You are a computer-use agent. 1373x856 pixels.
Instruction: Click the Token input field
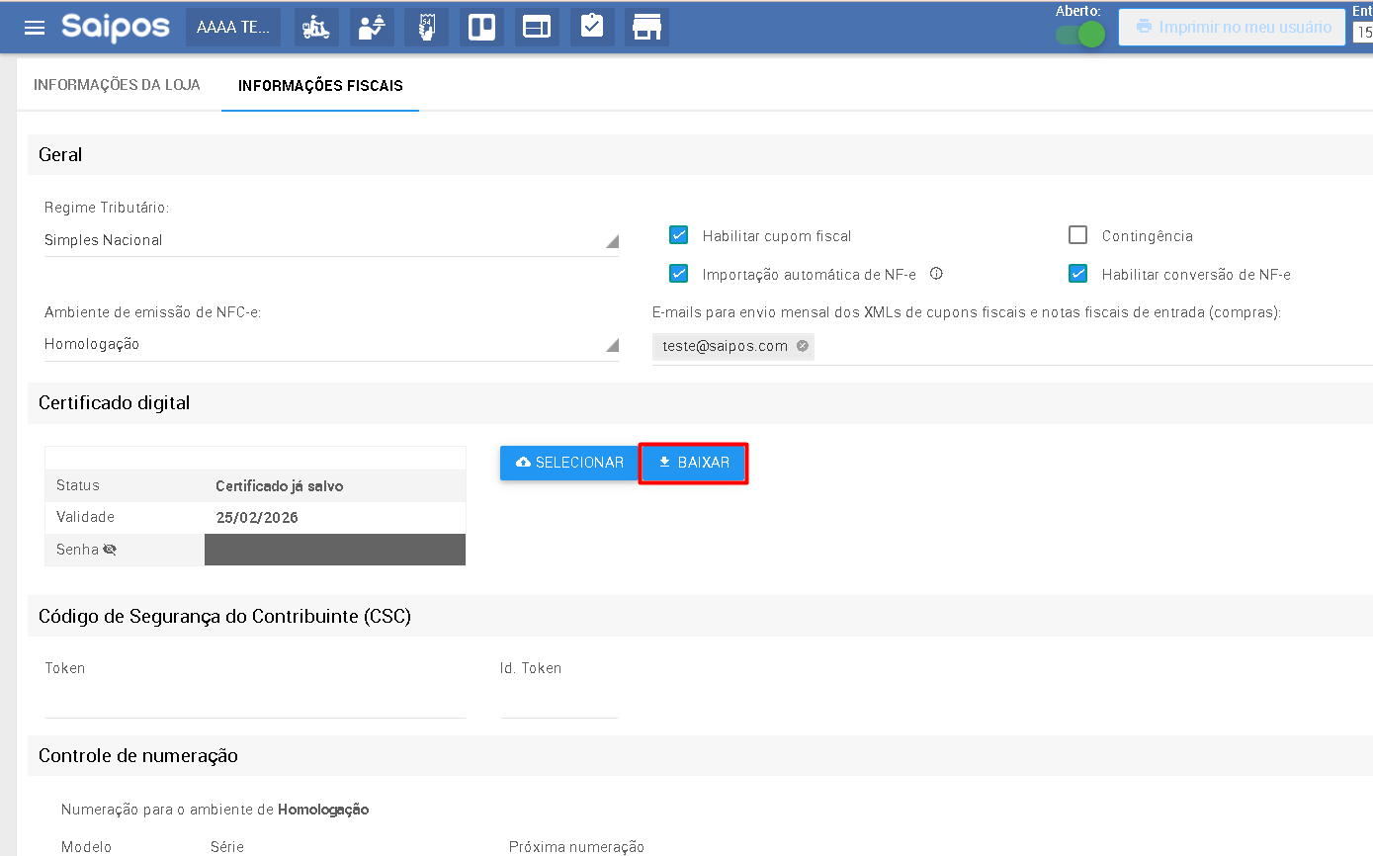(255, 701)
